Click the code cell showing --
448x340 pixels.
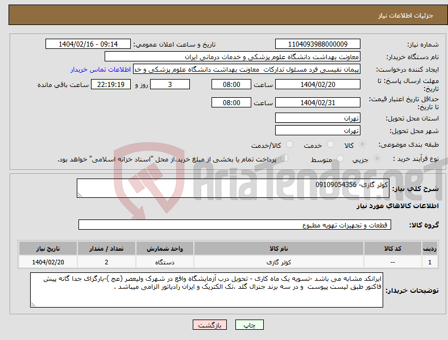point(393,262)
